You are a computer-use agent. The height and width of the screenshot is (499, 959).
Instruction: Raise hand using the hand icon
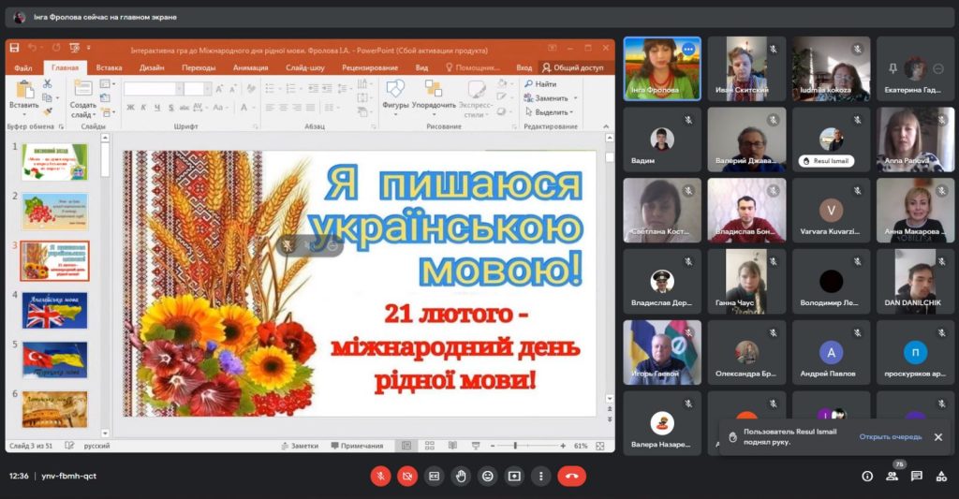[x=461, y=476]
